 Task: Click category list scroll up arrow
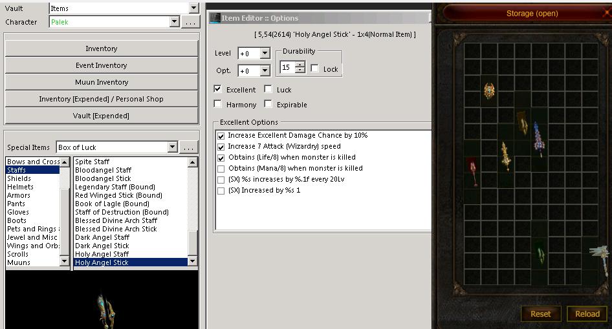pos(65,162)
